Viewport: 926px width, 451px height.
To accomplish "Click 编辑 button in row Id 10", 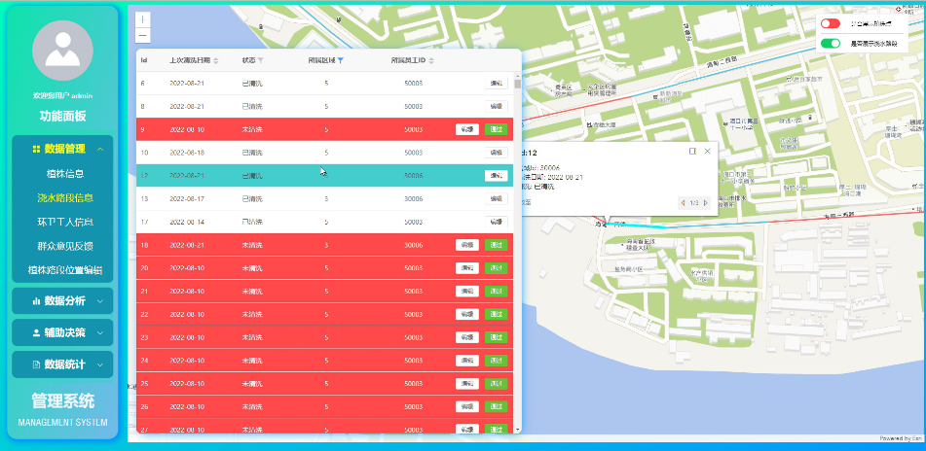I will click(496, 153).
